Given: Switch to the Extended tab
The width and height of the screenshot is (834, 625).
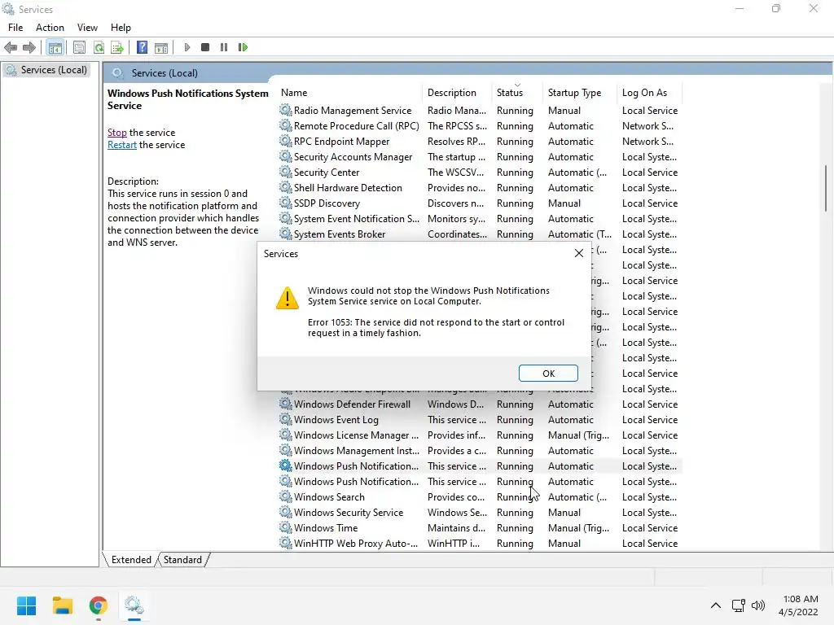Looking at the screenshot, I should tap(131, 560).
